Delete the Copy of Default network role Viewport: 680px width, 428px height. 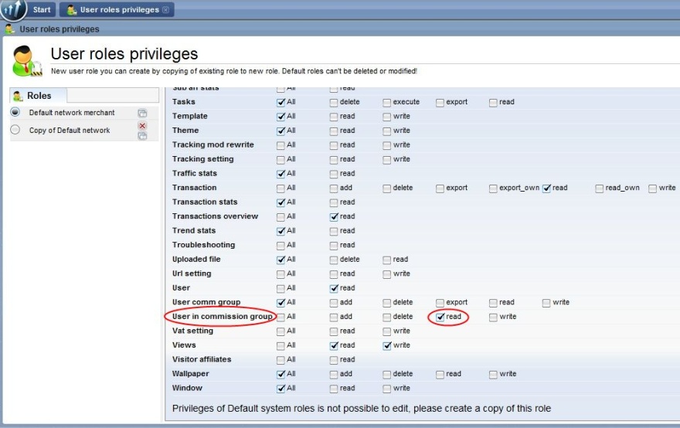click(x=142, y=125)
